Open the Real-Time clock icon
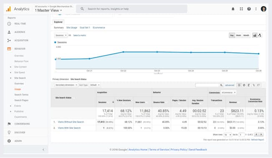 9,24
